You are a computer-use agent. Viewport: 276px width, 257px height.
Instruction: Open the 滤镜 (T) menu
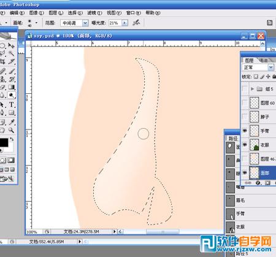pyautogui.click(x=94, y=13)
